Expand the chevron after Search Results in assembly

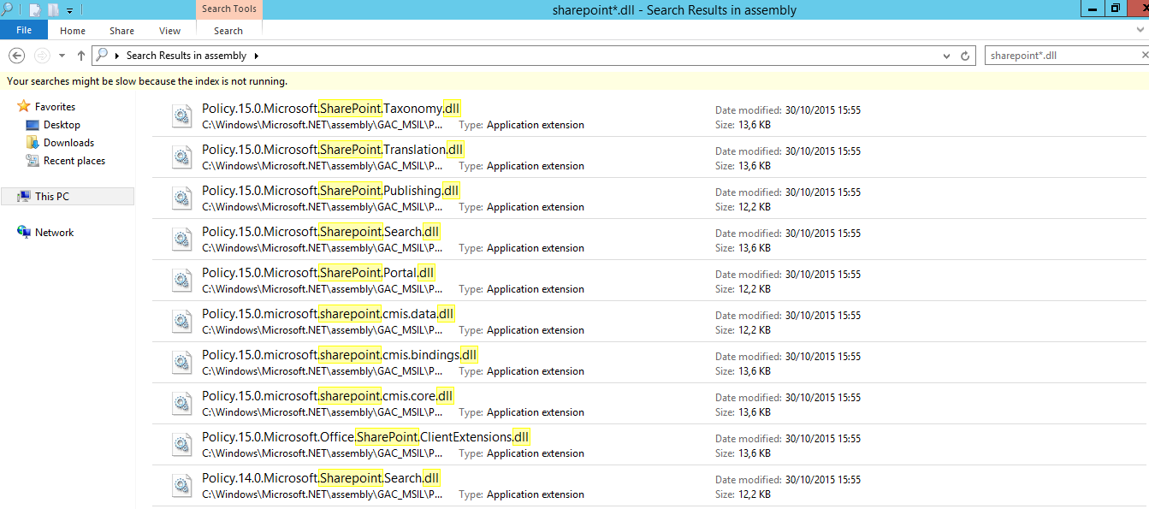[x=256, y=56]
